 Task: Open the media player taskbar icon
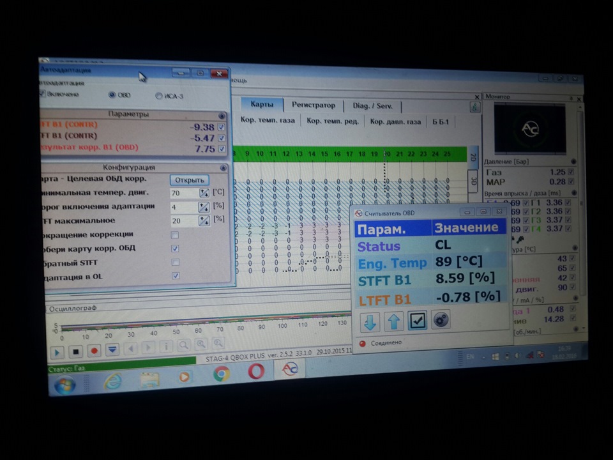(x=184, y=377)
